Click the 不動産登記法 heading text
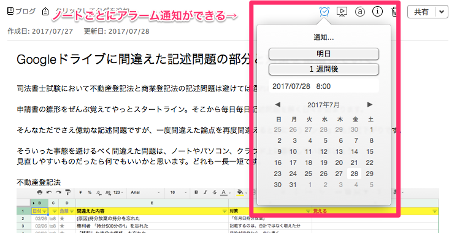This screenshot has height=233, width=449. tap(39, 182)
